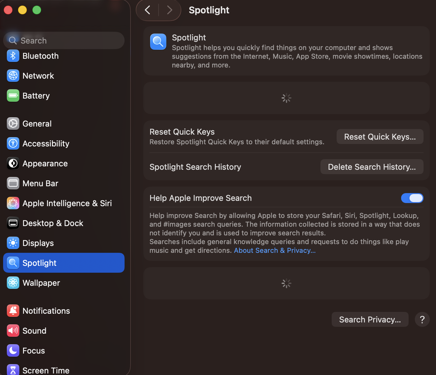Click the Reset Quick Keys… button
The image size is (436, 375).
pyautogui.click(x=380, y=137)
